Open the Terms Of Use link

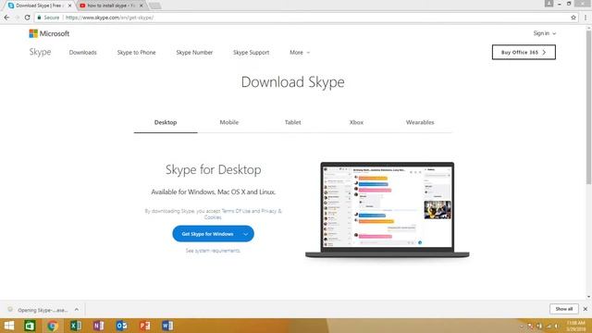pyautogui.click(x=236, y=211)
